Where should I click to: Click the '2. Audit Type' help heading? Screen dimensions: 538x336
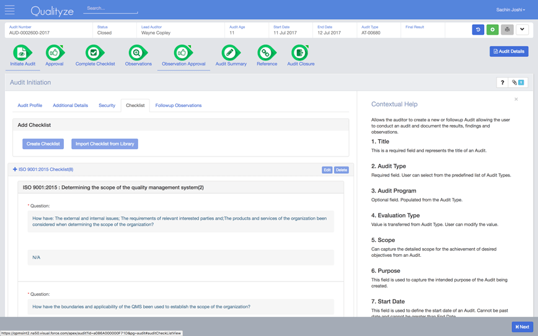click(x=389, y=166)
